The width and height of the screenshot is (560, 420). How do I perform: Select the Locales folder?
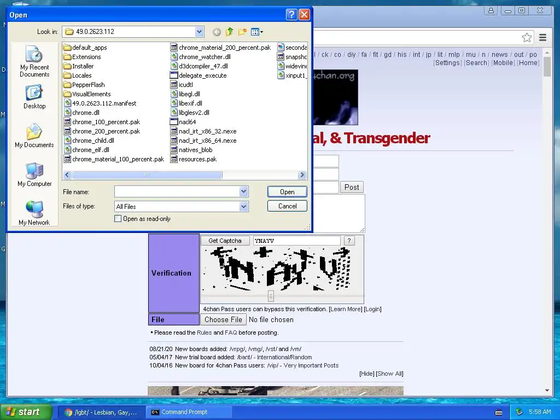[78, 75]
